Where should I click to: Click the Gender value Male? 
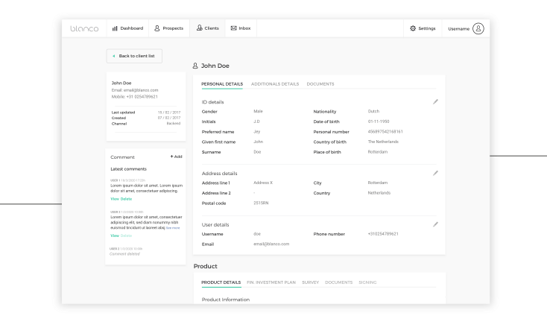(258, 111)
